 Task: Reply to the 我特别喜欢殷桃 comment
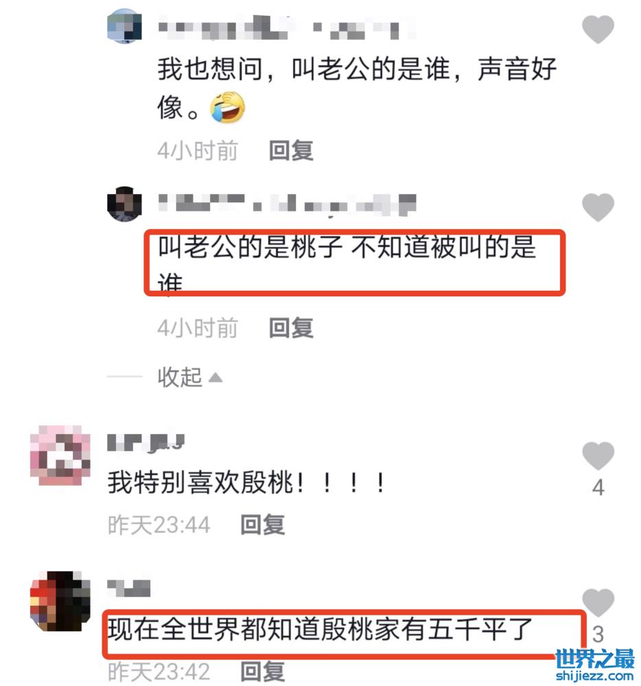tap(263, 525)
